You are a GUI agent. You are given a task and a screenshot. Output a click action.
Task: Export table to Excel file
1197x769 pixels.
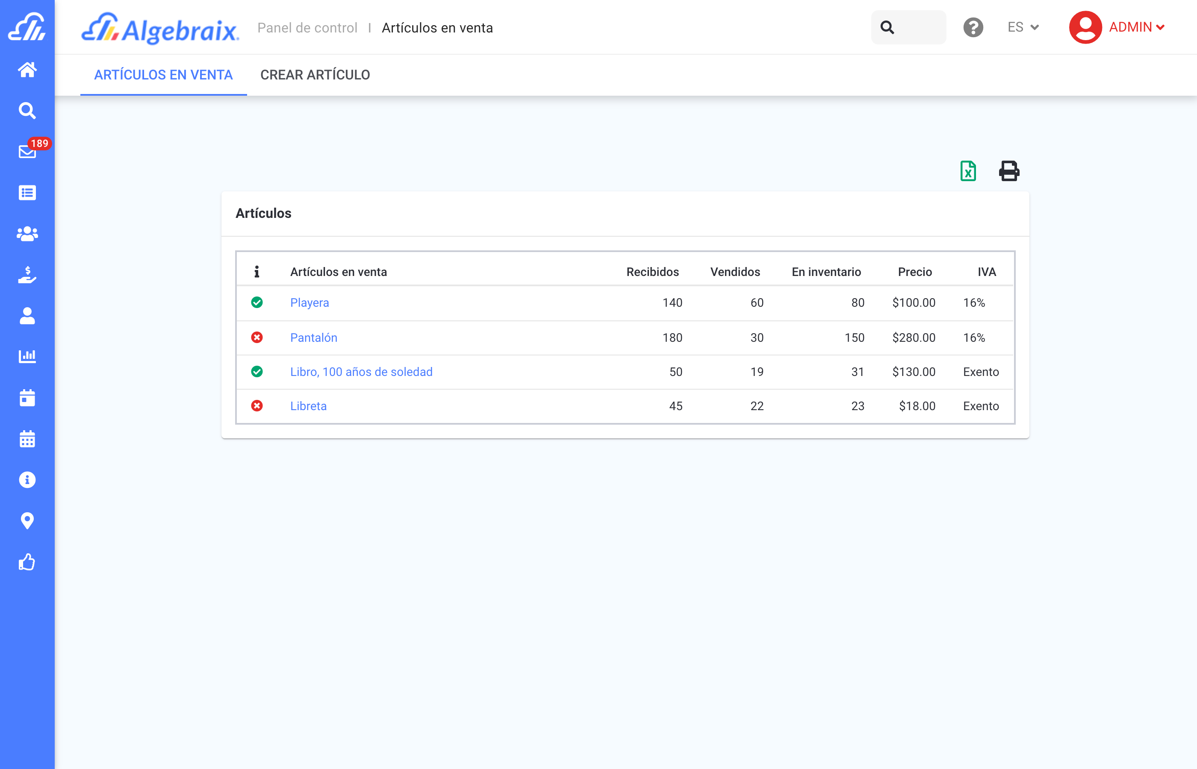[968, 171]
